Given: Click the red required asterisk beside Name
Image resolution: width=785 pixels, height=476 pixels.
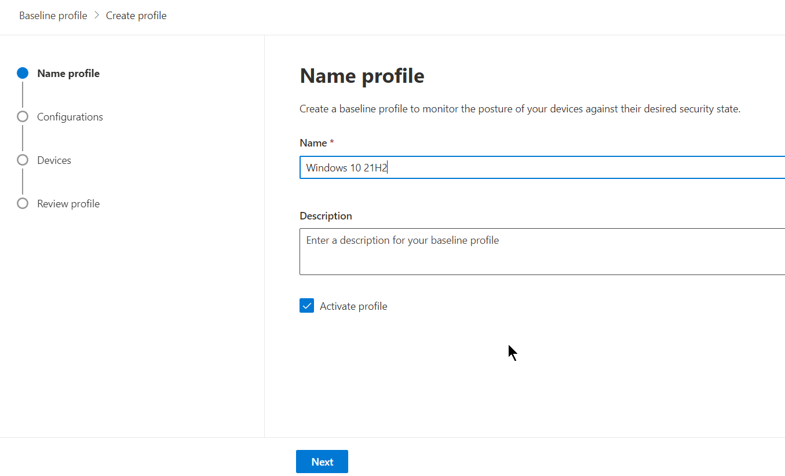Looking at the screenshot, I should click(332, 143).
